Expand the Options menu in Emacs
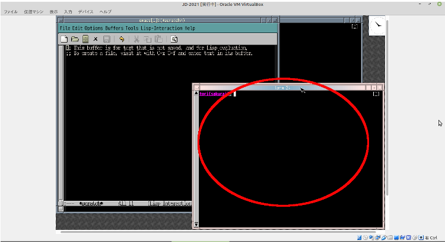Image resolution: width=445 pixels, height=250 pixels. point(94,28)
